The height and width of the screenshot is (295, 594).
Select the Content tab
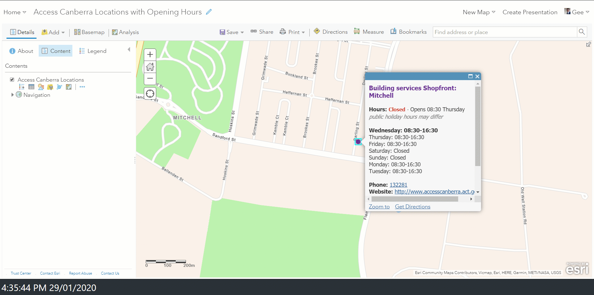click(x=56, y=51)
